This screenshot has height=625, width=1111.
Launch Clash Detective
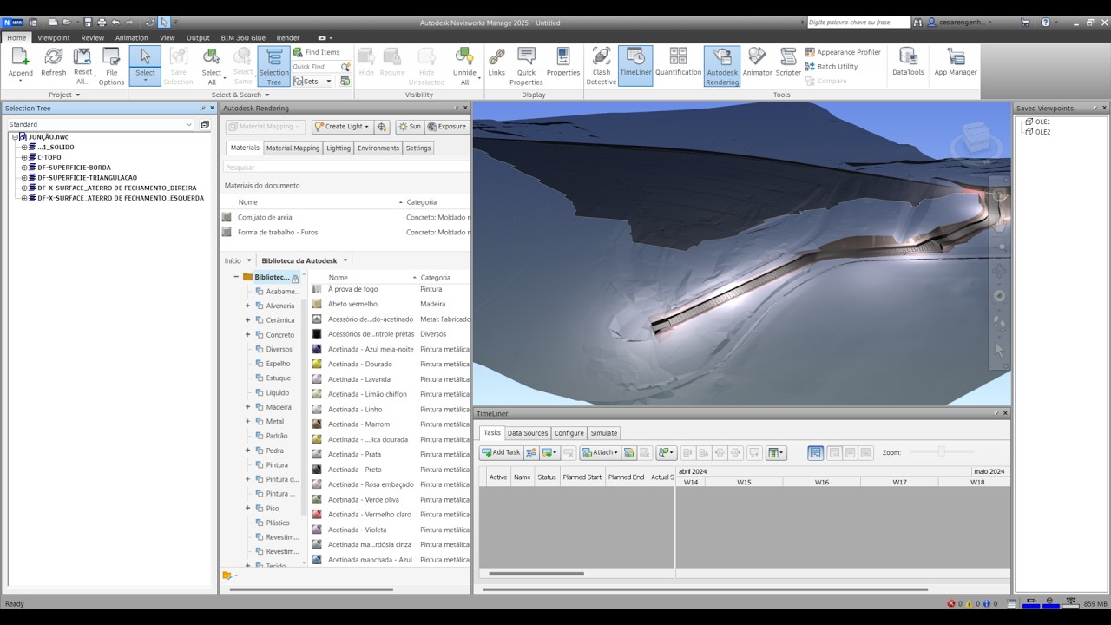[601, 66]
